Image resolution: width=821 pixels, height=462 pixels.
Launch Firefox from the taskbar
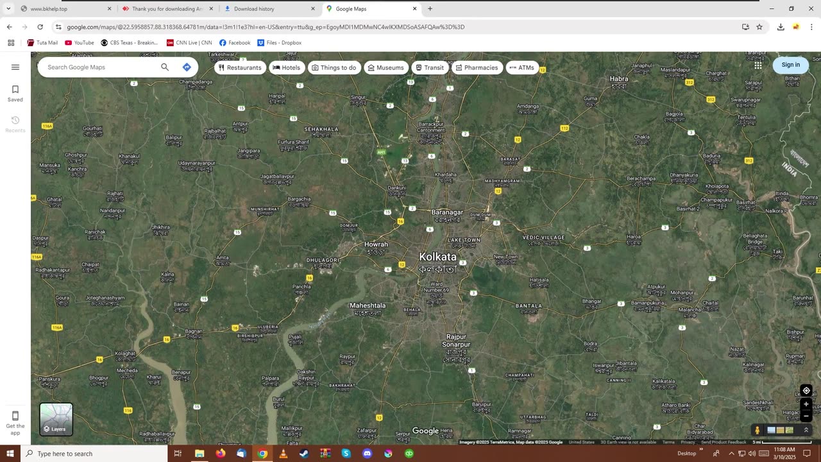(221, 454)
